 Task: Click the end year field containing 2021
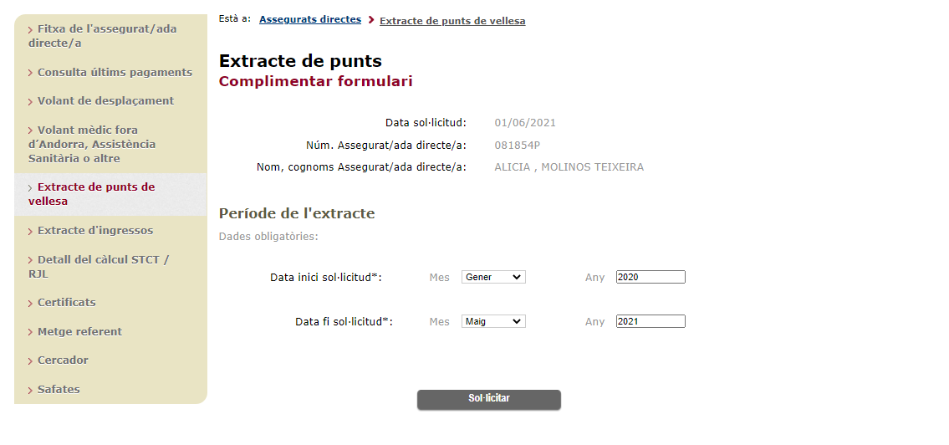click(x=651, y=322)
